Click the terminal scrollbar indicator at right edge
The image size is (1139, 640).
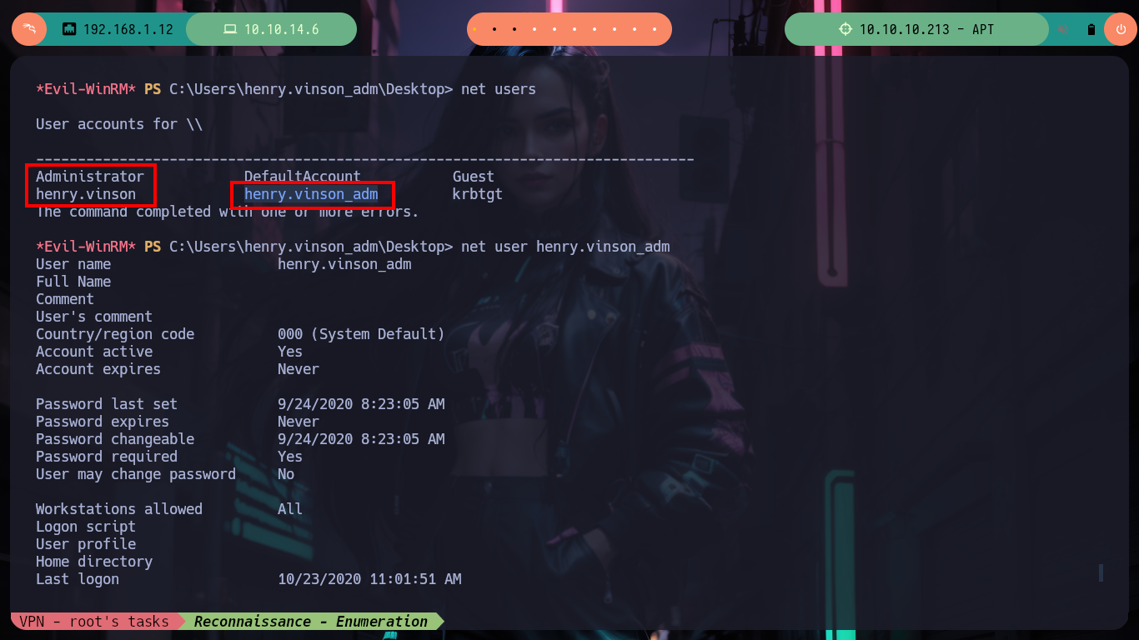1101,572
